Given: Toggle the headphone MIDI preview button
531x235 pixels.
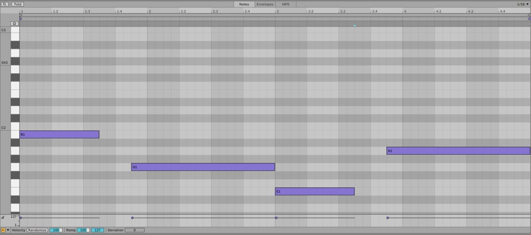Looking at the screenshot, I should point(15,23).
